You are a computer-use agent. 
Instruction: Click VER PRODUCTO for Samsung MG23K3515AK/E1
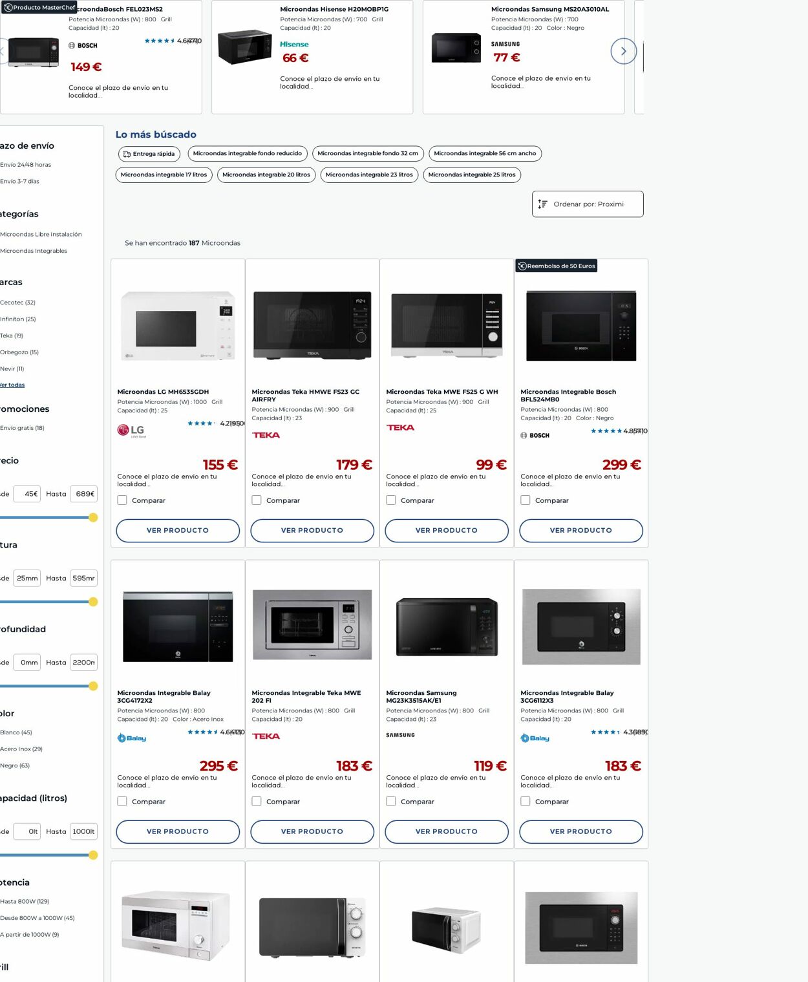pos(447,832)
